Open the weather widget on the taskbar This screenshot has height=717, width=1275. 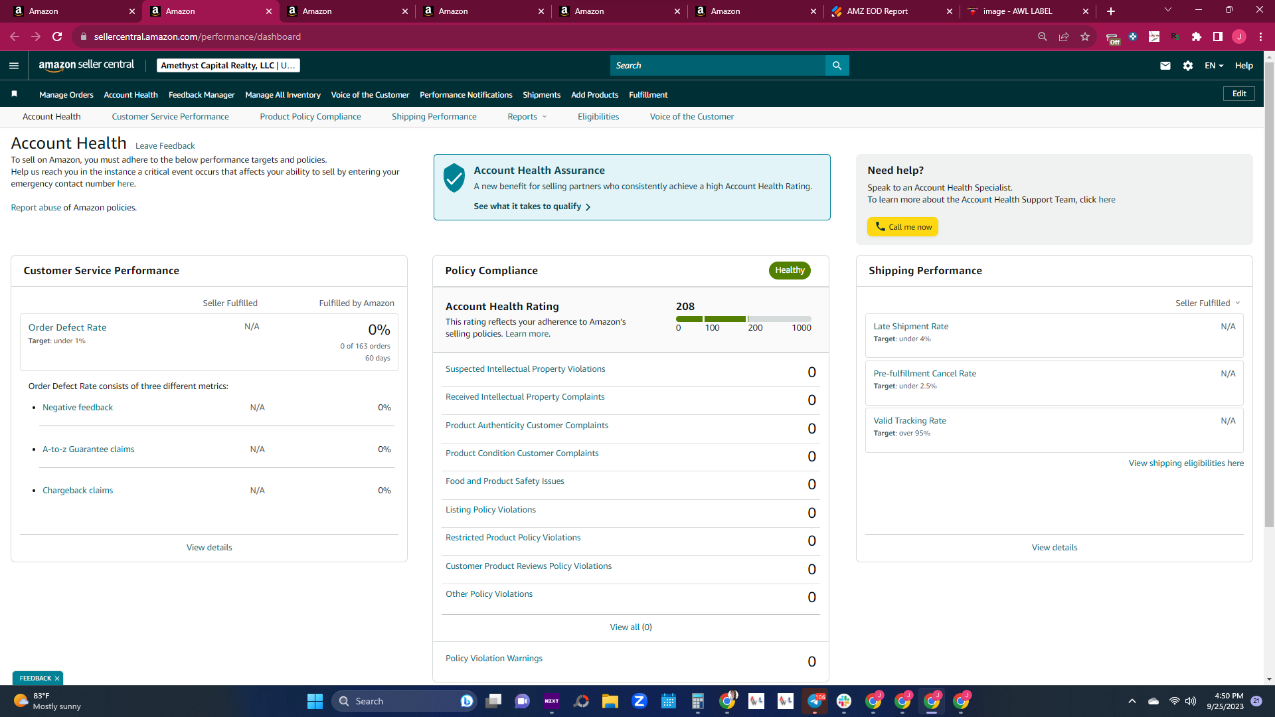pyautogui.click(x=46, y=701)
